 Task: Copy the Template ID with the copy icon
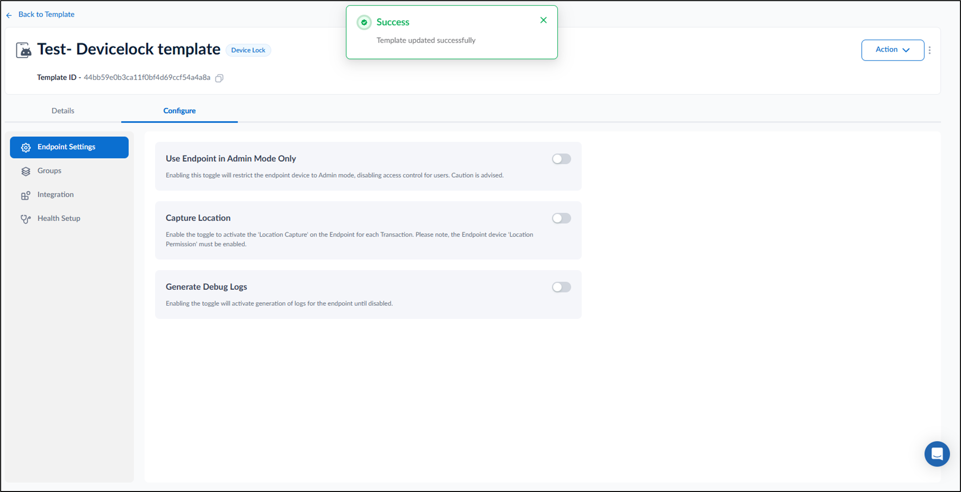pyautogui.click(x=219, y=78)
